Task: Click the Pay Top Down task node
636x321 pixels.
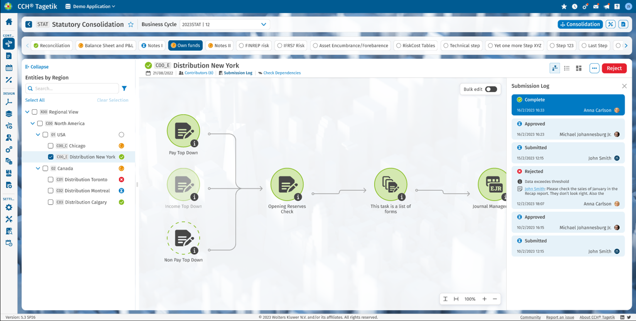Action: click(x=183, y=131)
